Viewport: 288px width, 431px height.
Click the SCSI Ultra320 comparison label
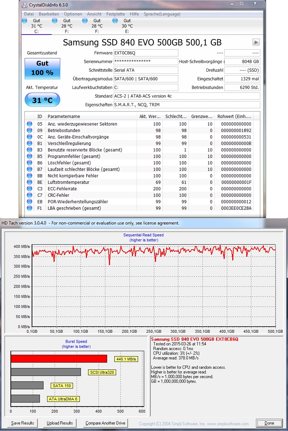click(x=102, y=372)
